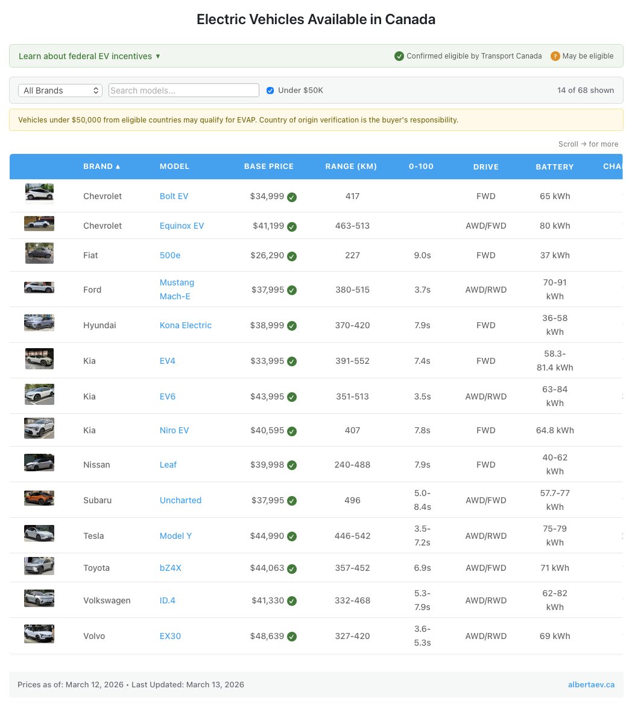
Task: Open the Equinox EV model link
Action: pos(182,226)
